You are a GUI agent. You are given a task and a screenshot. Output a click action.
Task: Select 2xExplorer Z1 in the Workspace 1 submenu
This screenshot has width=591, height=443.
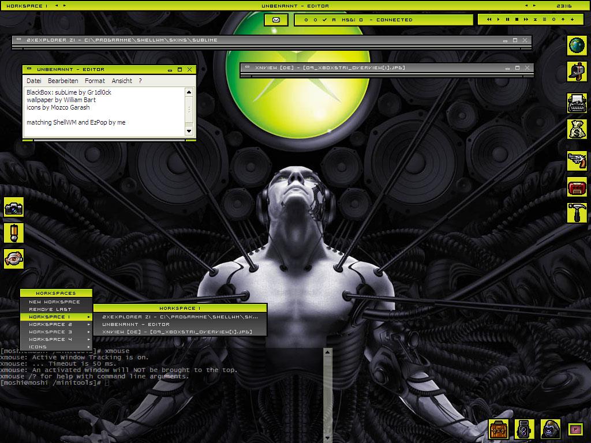pos(180,317)
